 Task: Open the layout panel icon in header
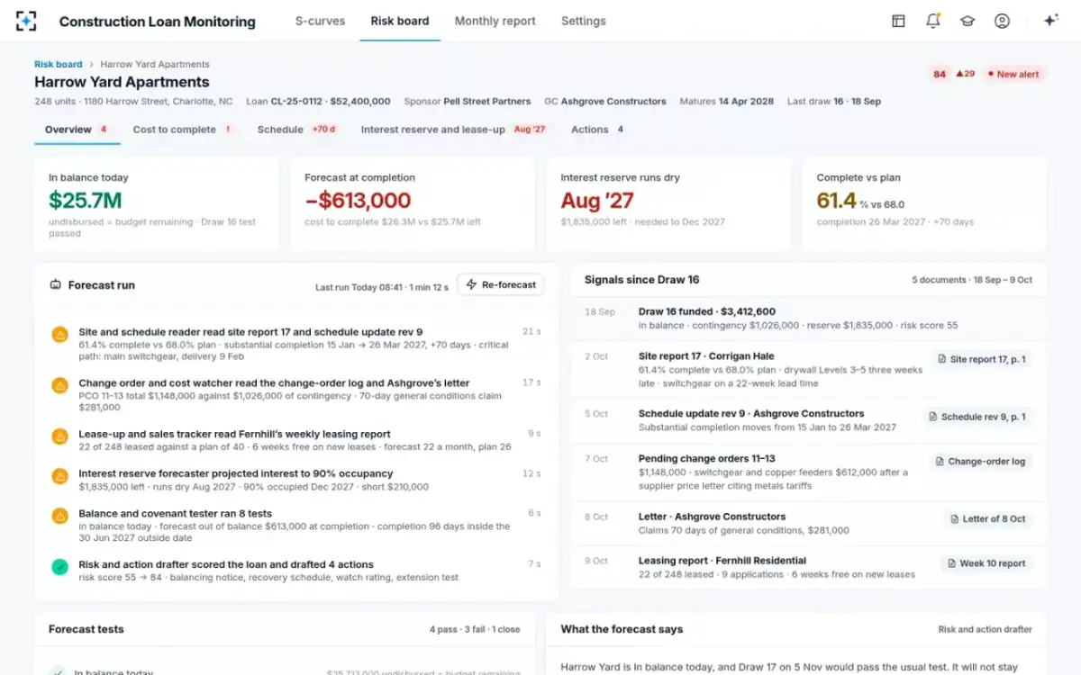pos(898,21)
